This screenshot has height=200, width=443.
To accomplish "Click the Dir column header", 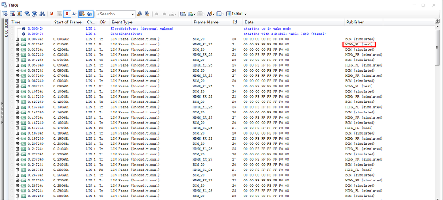I will [104, 22].
